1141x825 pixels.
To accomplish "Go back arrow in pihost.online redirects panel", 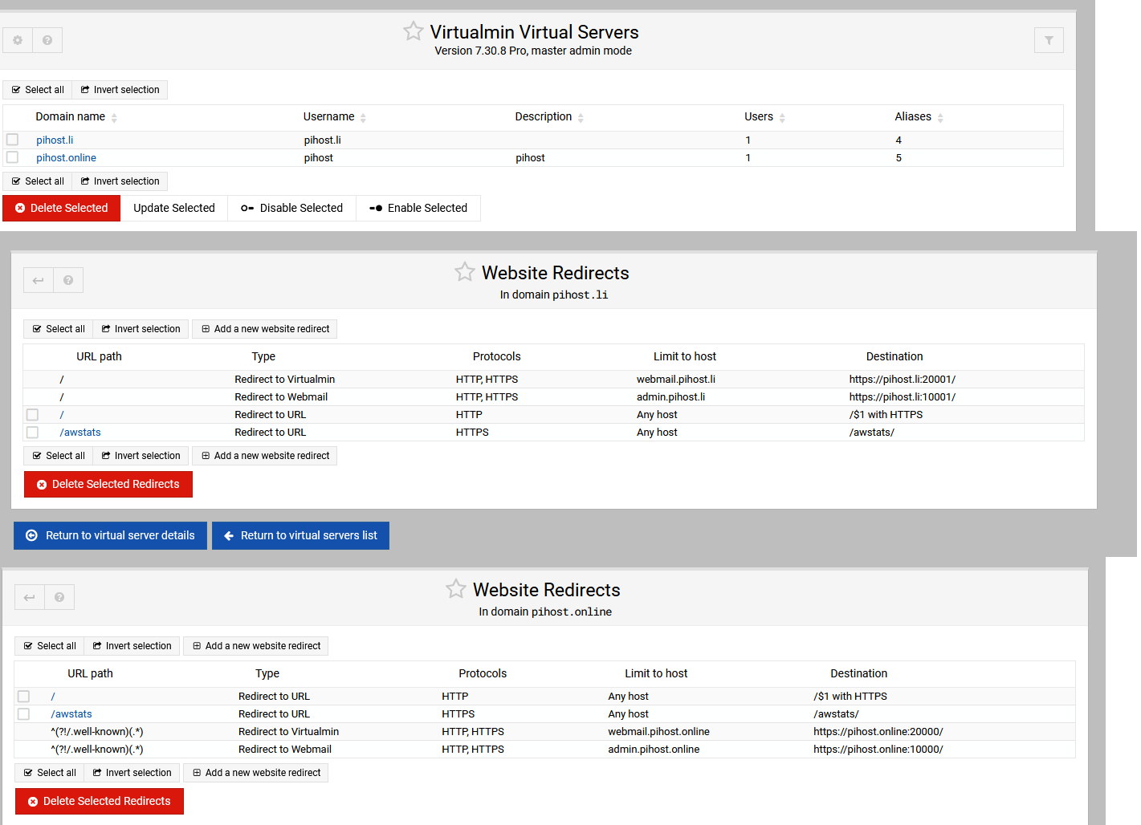I will 30,597.
